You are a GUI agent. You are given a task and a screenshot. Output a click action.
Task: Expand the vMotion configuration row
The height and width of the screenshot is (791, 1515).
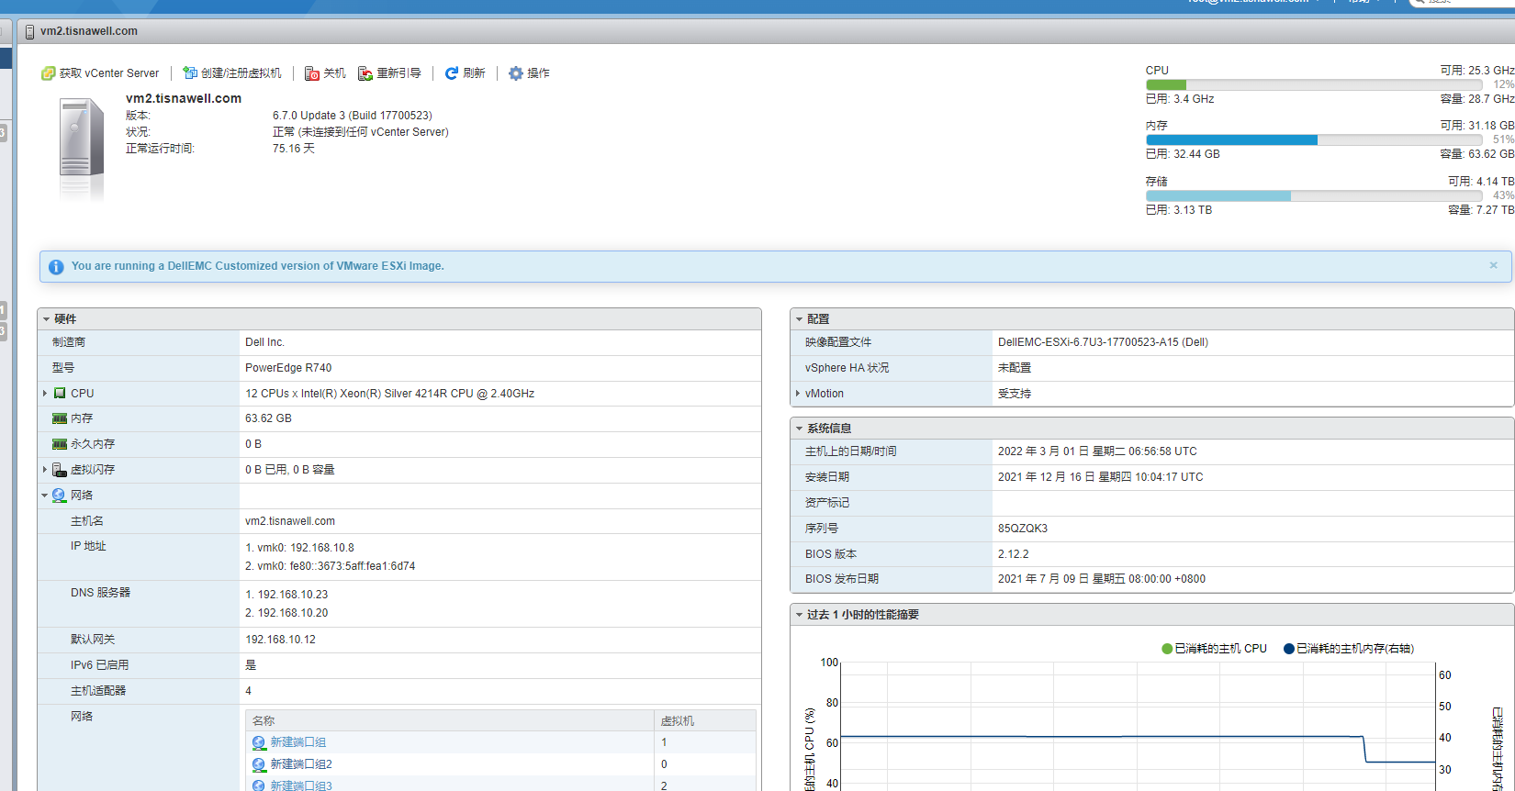click(797, 394)
